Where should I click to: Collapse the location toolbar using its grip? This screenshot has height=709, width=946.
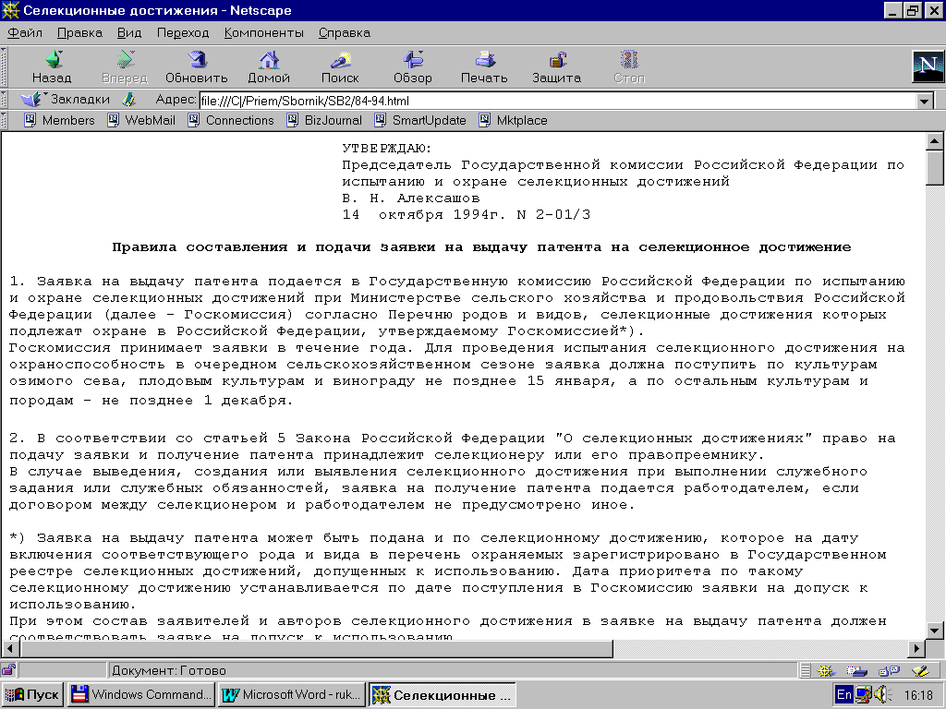(x=5, y=100)
